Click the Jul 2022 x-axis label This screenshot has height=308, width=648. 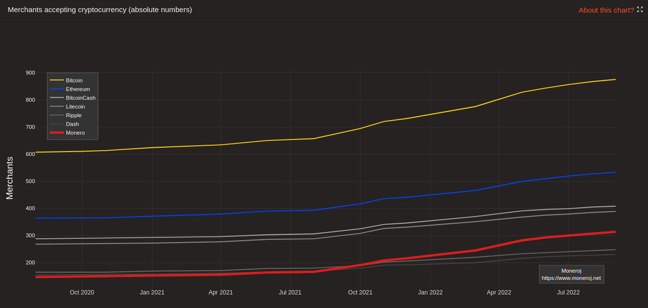click(x=568, y=293)
